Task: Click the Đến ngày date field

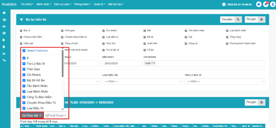Action: pyautogui.click(x=122, y=63)
